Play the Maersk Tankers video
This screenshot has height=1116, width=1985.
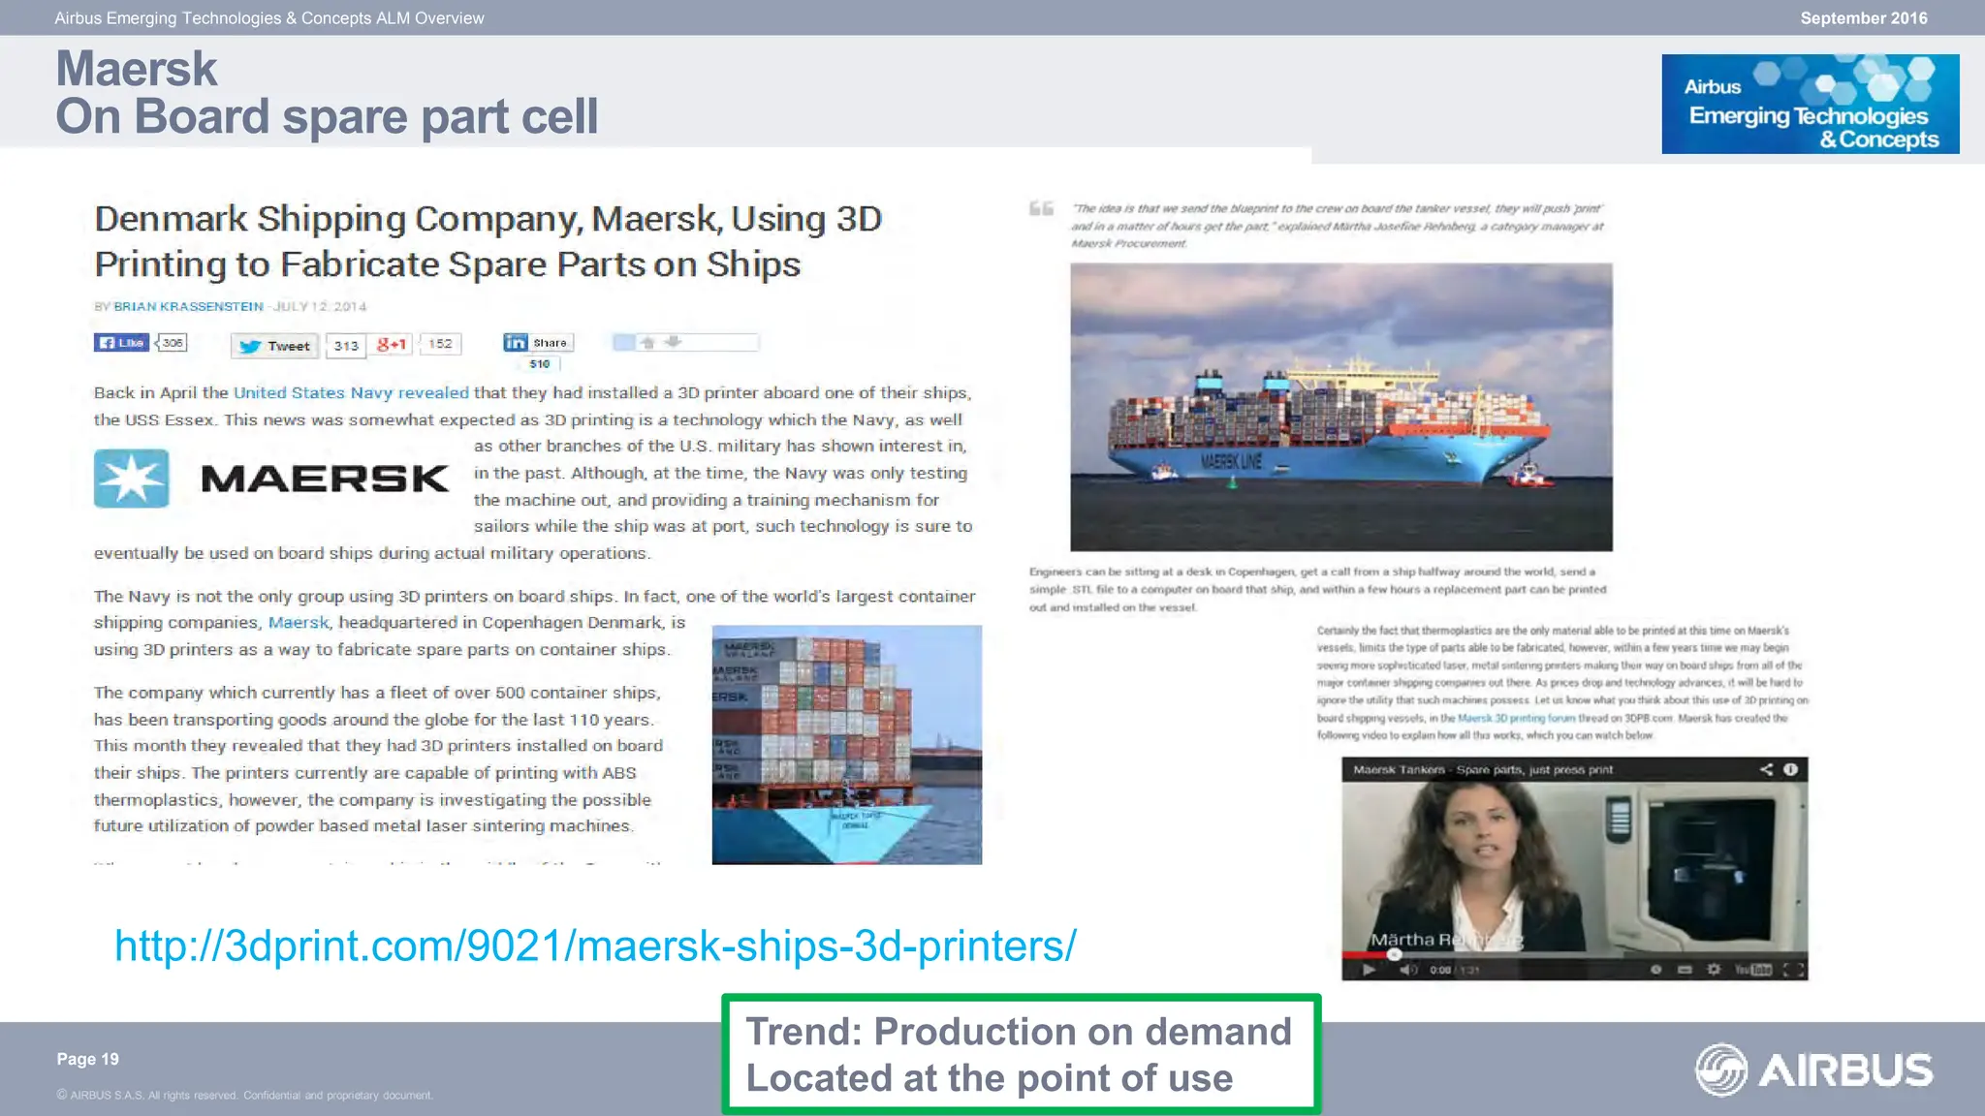(1368, 970)
